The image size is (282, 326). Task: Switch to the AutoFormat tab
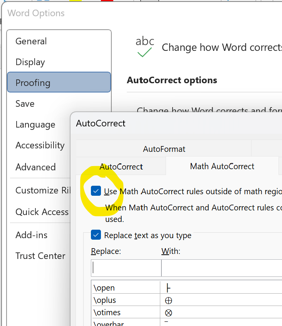pyautogui.click(x=164, y=149)
